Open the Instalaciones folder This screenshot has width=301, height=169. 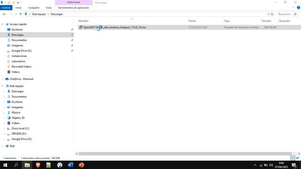point(19,56)
